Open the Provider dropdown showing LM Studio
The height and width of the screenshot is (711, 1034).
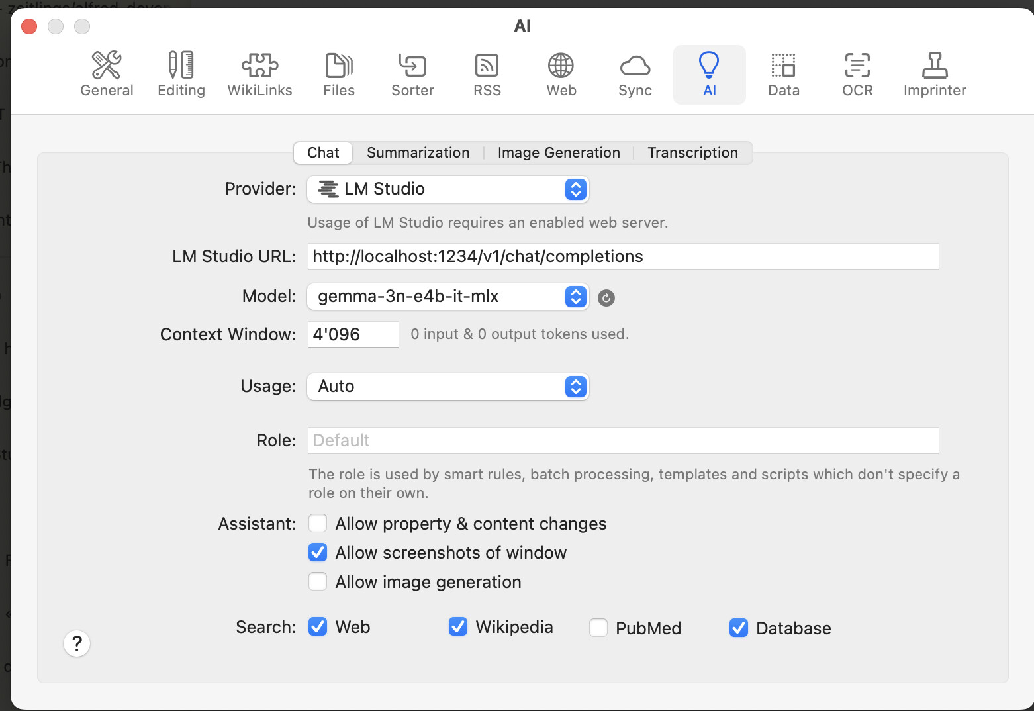pos(447,189)
